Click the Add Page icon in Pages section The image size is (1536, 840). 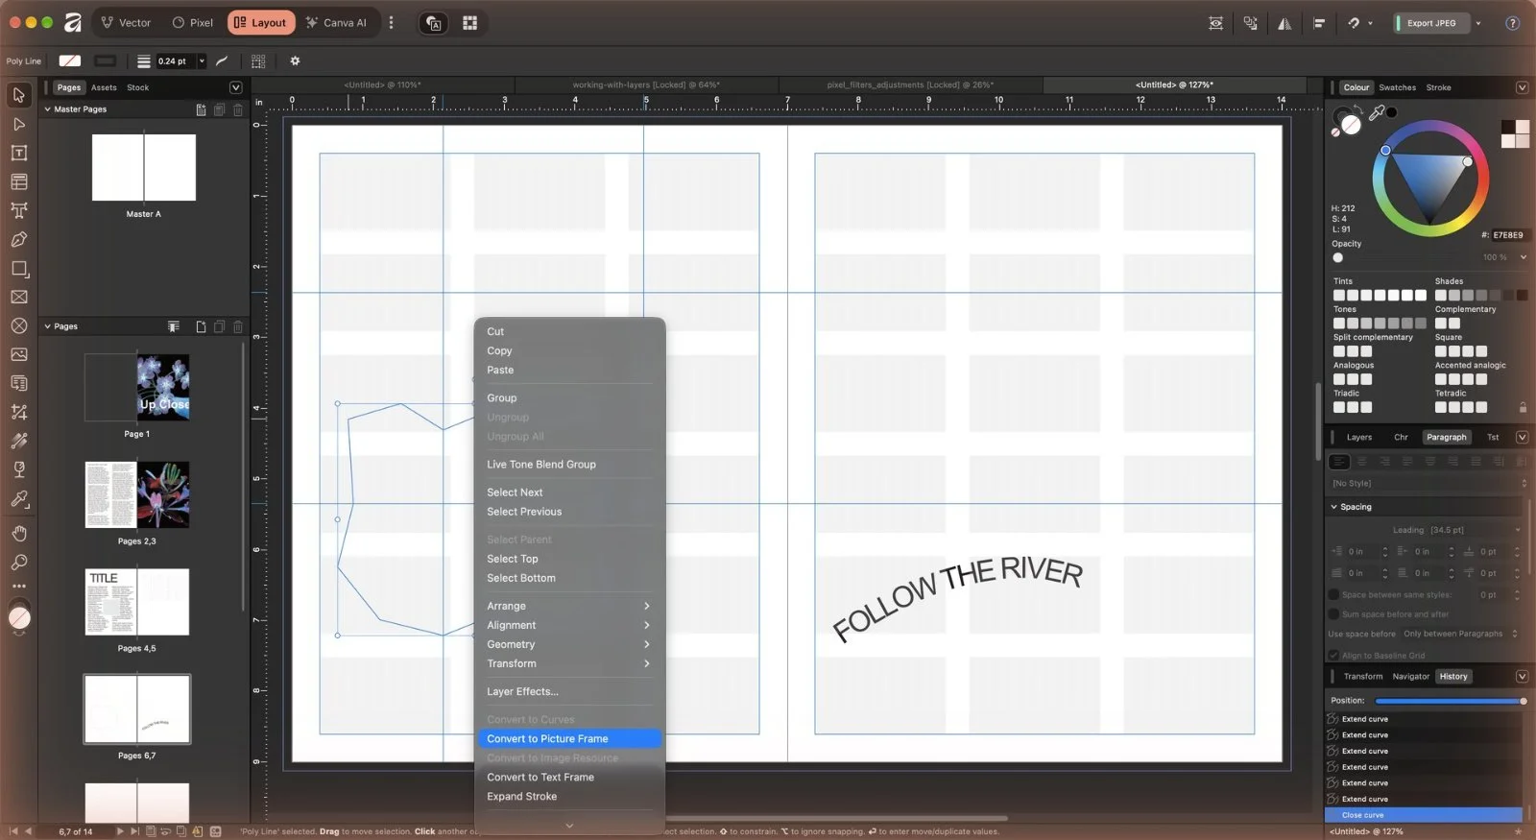[x=201, y=326]
